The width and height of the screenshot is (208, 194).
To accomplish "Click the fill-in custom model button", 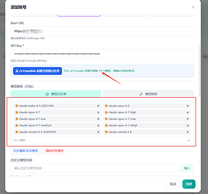I will [187, 168].
